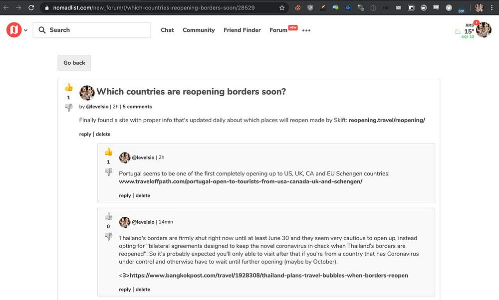Open the blue 'sh' extension icon
This screenshot has width=499, height=300.
[x=348, y=7]
